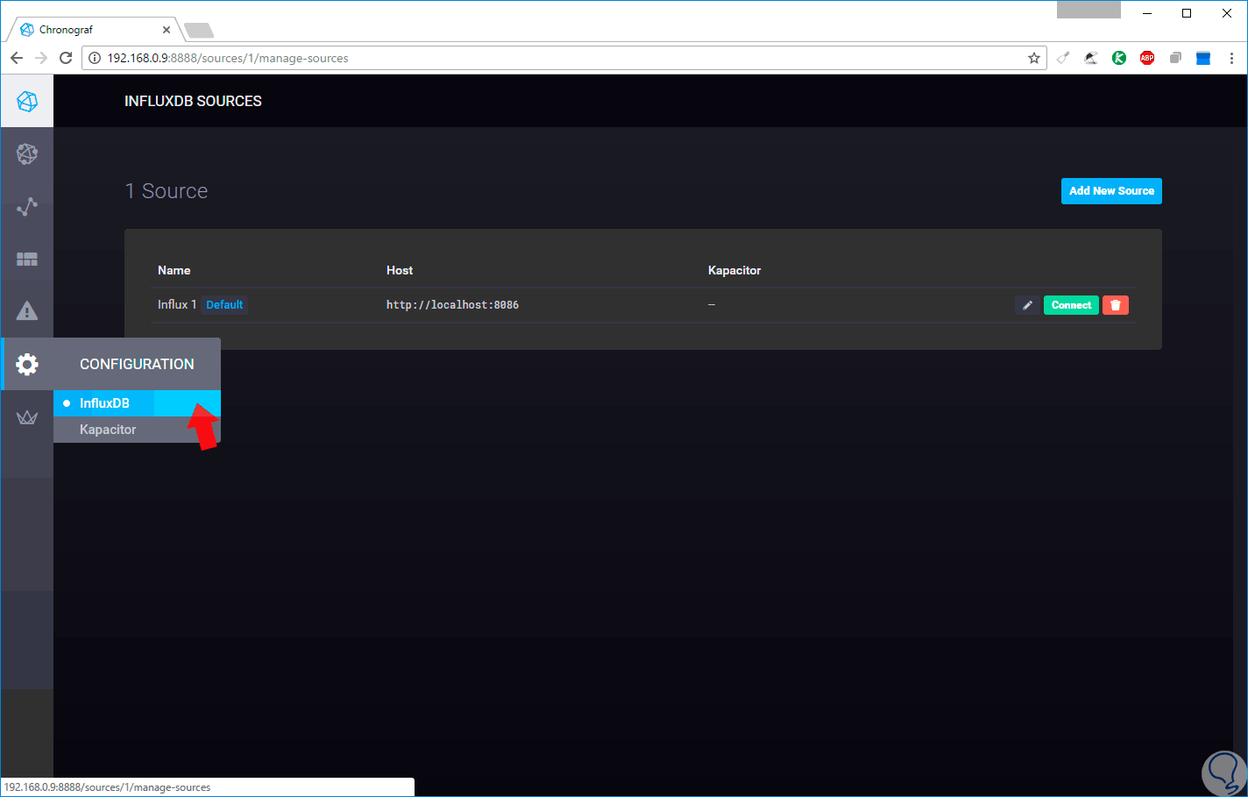The image size is (1248, 797).
Task: Connect to the Influx 1 source
Action: [1071, 305]
